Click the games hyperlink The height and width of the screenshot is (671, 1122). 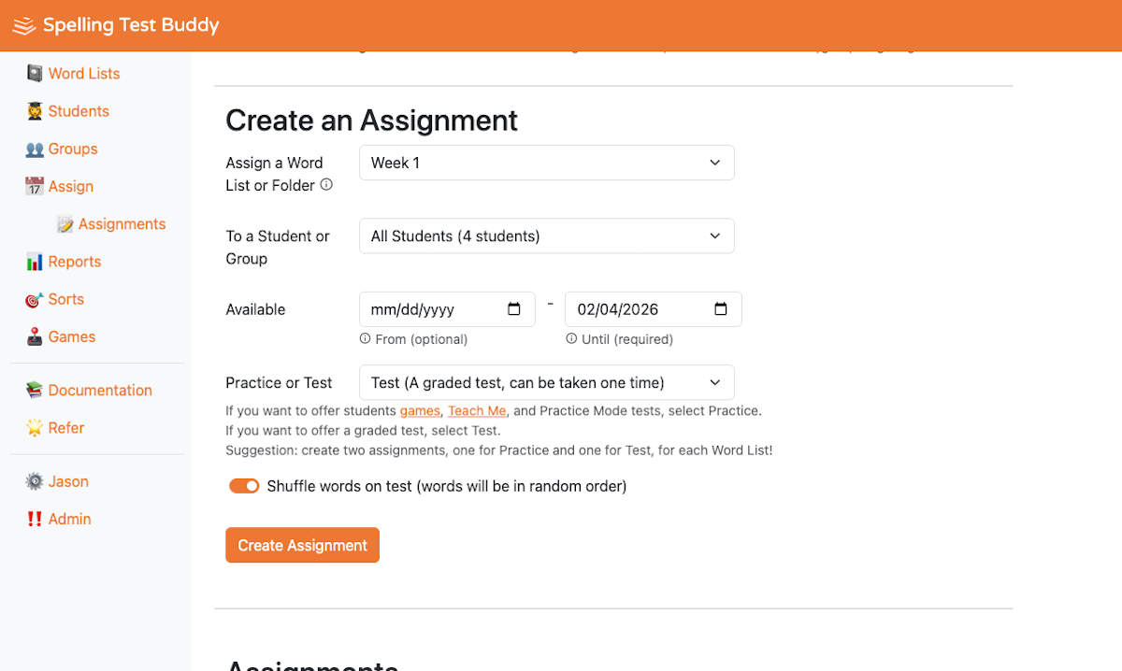420,410
